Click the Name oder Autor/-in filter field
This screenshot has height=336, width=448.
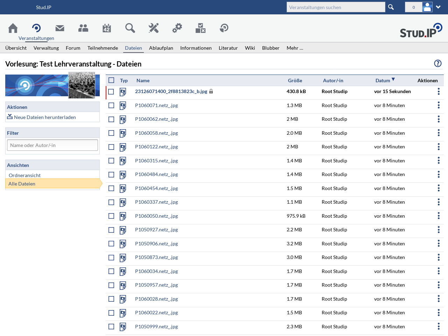click(52, 145)
